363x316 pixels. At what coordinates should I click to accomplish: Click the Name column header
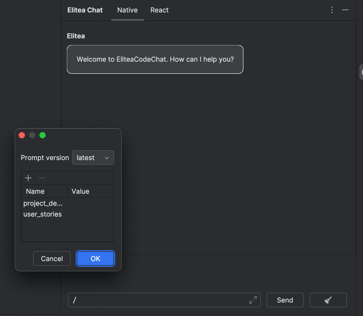(x=45, y=191)
